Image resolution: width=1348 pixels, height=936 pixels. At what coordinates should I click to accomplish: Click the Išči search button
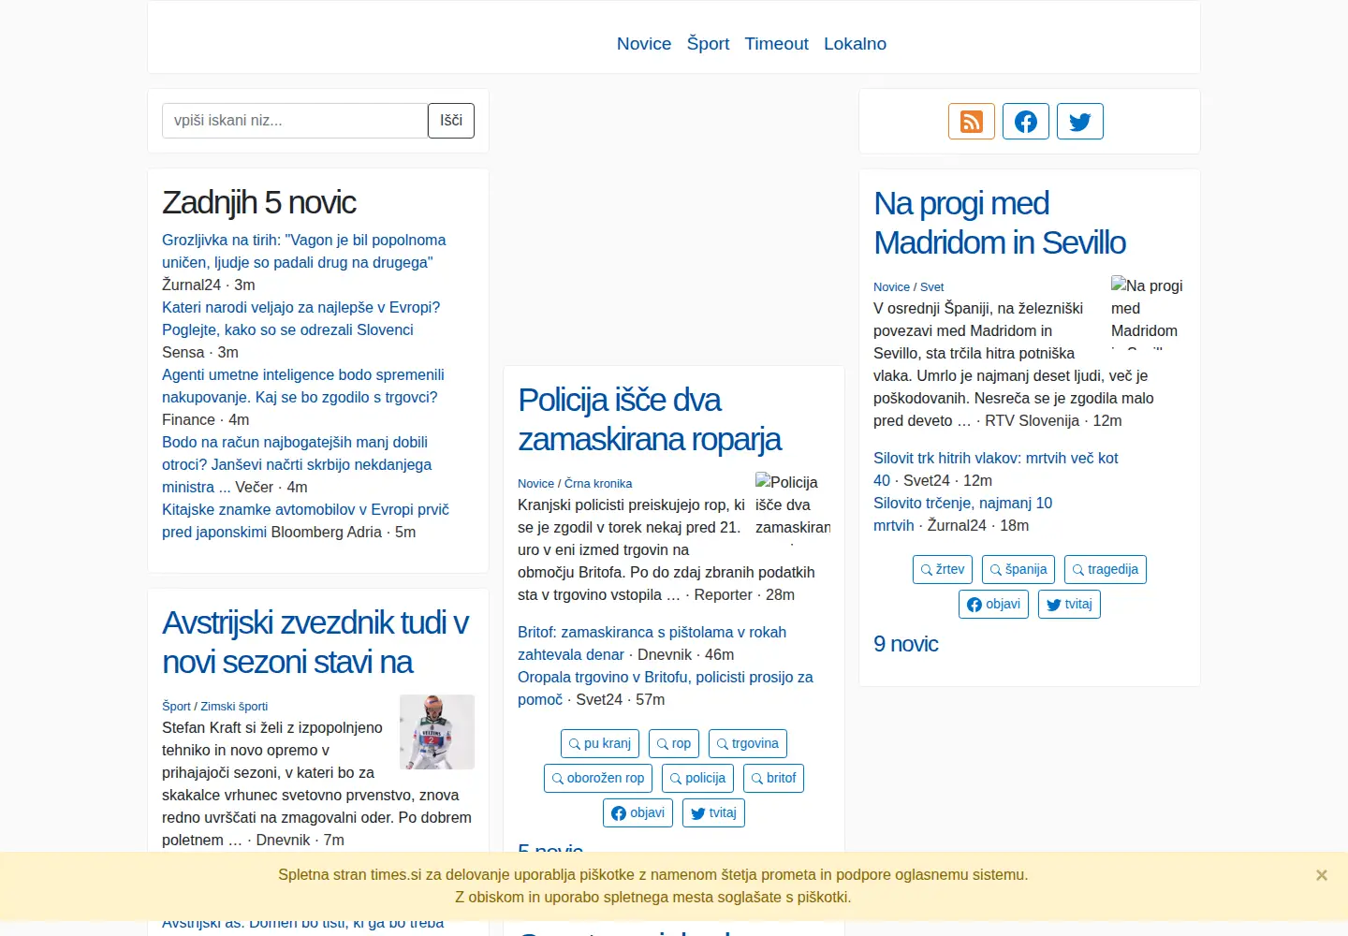451,121
